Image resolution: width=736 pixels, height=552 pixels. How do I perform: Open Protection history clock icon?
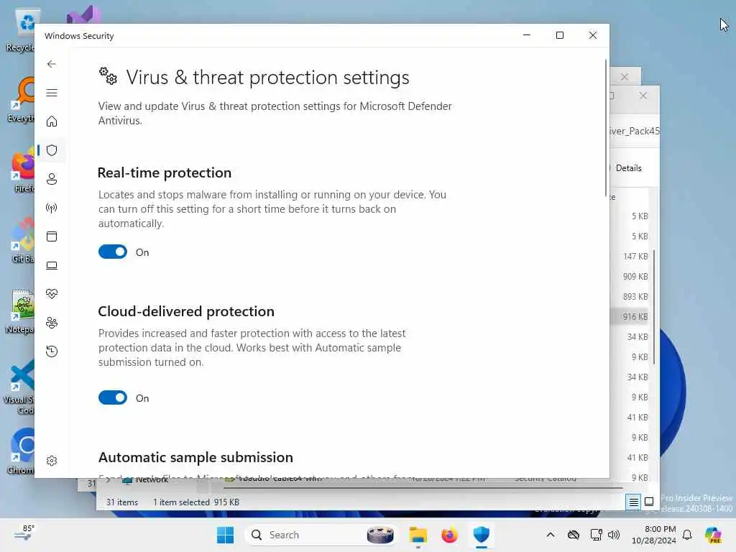pyautogui.click(x=52, y=351)
